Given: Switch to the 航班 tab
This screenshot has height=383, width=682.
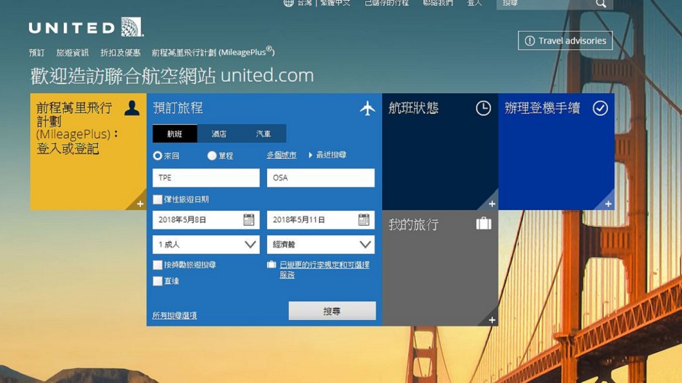Looking at the screenshot, I should [175, 134].
